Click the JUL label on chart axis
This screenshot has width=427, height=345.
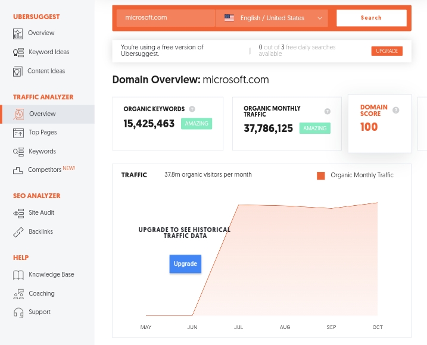(239, 327)
